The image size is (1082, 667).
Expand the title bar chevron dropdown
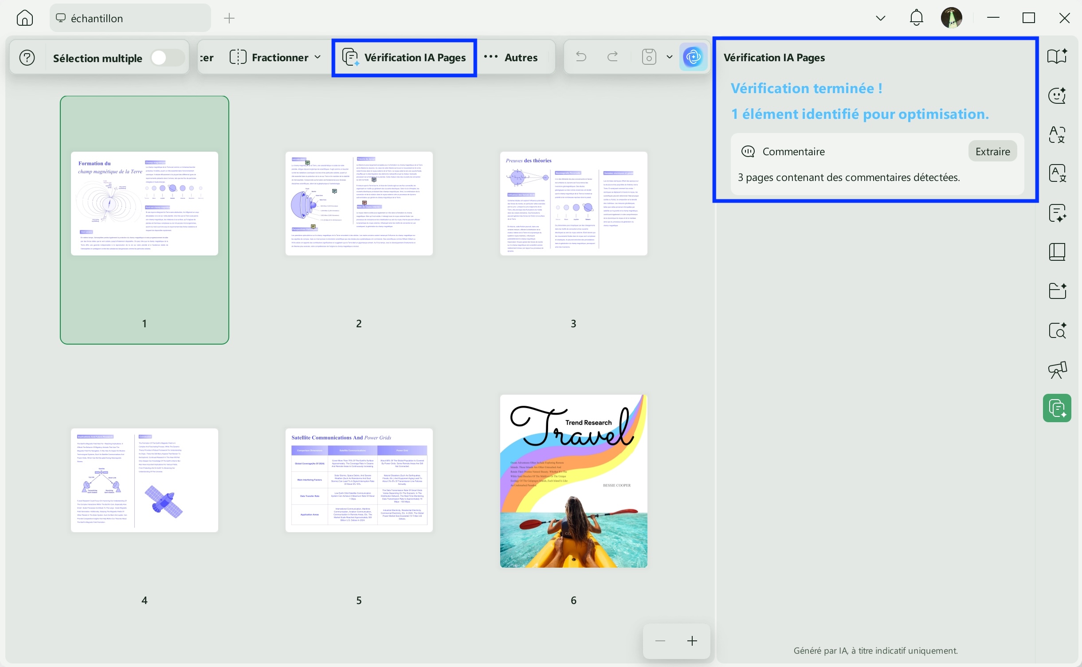pos(881,18)
